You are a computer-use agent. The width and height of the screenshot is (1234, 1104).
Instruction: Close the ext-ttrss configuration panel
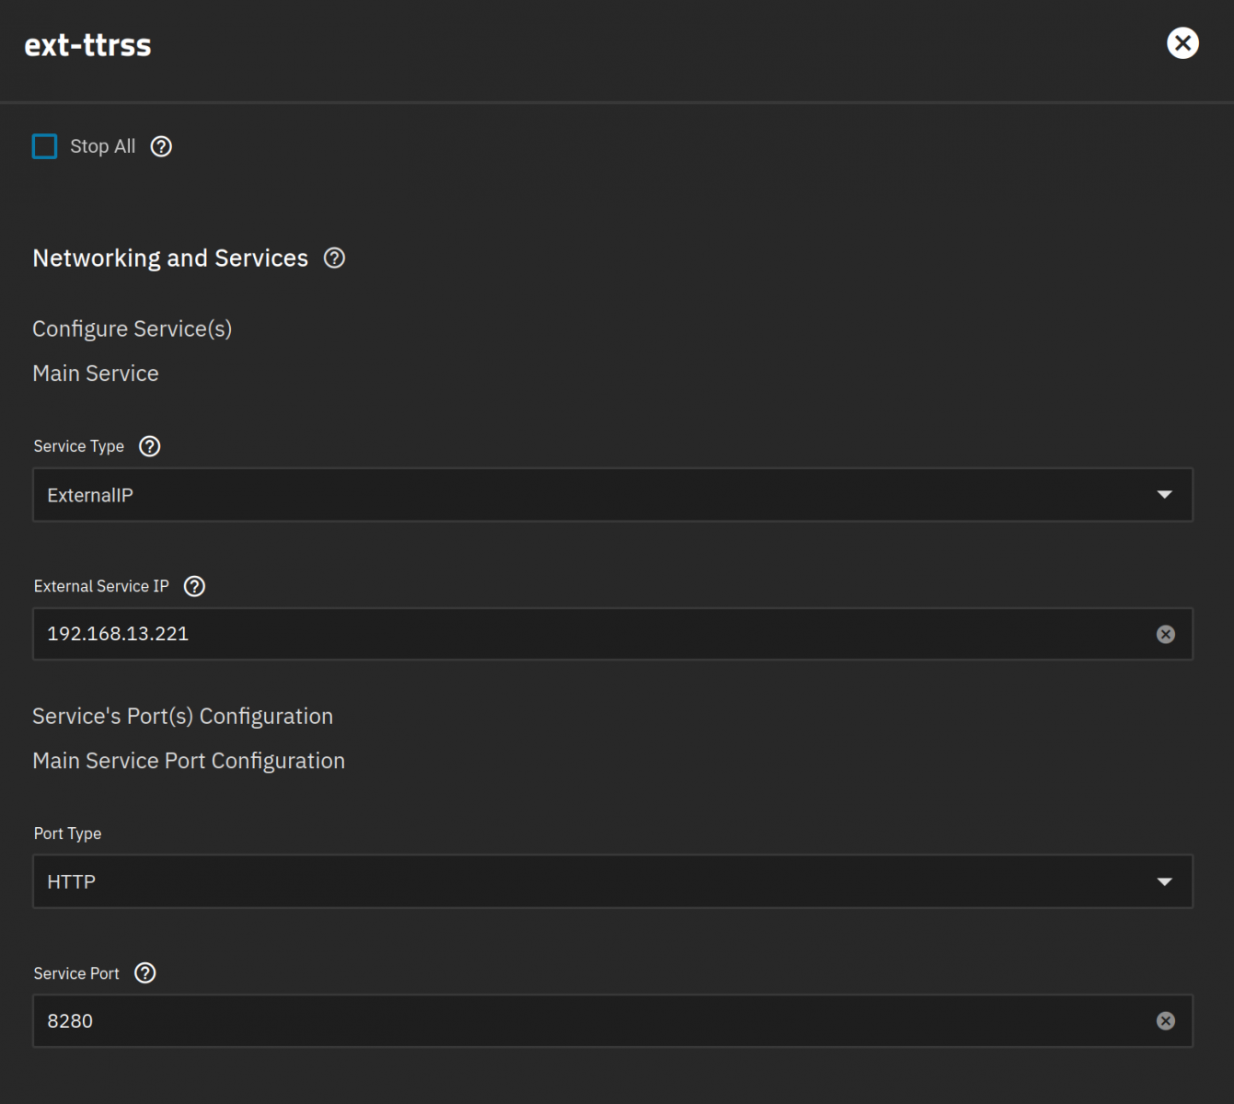pyautogui.click(x=1182, y=43)
